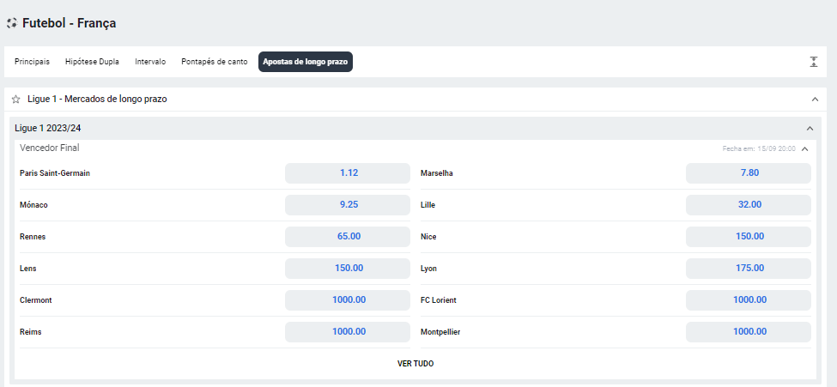Screen dimensions: 837x387
Task: Pick Marselha odds 7.80
Action: 749,173
